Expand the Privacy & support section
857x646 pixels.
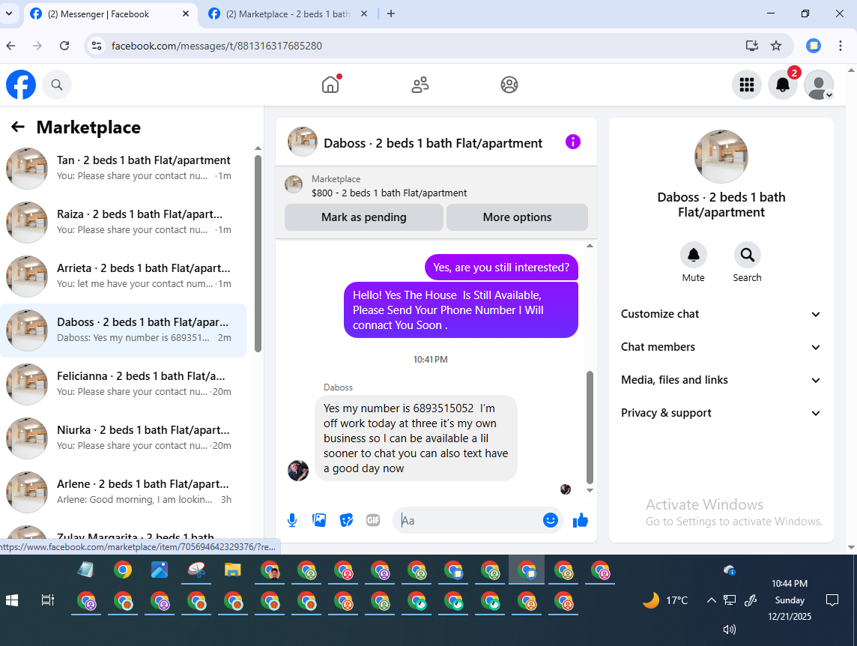tap(721, 413)
